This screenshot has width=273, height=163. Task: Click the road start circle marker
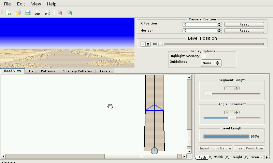point(154,150)
